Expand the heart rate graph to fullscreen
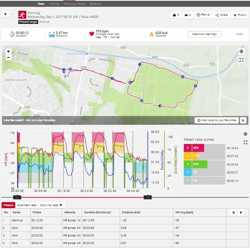This screenshot has height=248, width=250. point(245,142)
